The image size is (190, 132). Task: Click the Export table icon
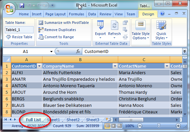click(100, 25)
